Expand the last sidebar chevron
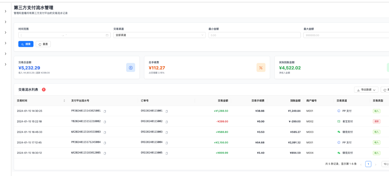The height and width of the screenshot is (176, 389). (x=5, y=64)
